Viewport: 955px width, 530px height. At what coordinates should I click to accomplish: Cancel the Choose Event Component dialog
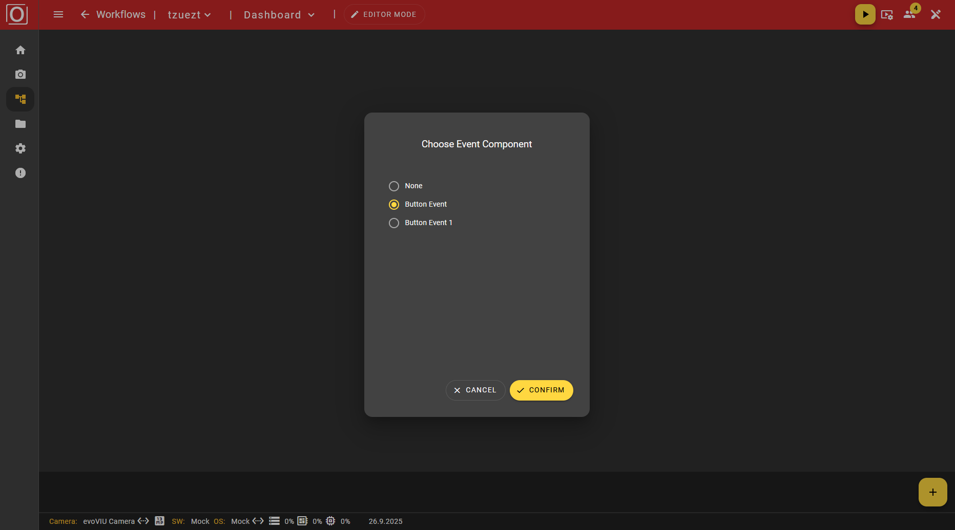(475, 390)
